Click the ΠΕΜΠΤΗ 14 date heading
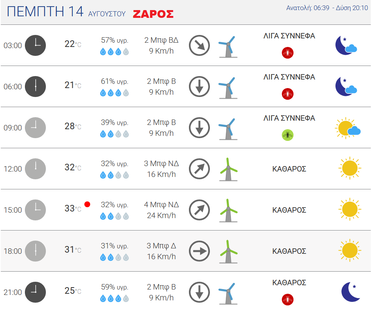The image size is (372, 312). point(45,11)
